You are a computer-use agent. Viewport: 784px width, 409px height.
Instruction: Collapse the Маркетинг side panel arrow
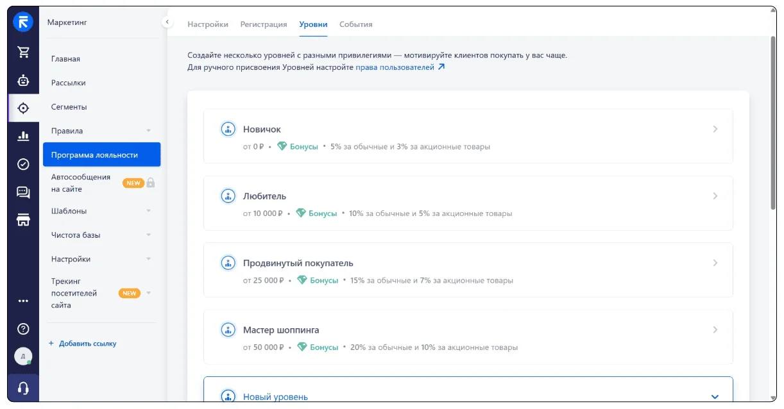click(167, 22)
